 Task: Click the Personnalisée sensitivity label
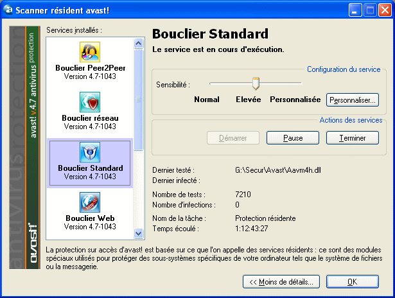(295, 100)
